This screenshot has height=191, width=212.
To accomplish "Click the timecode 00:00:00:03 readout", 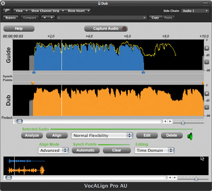I will 13,37.
